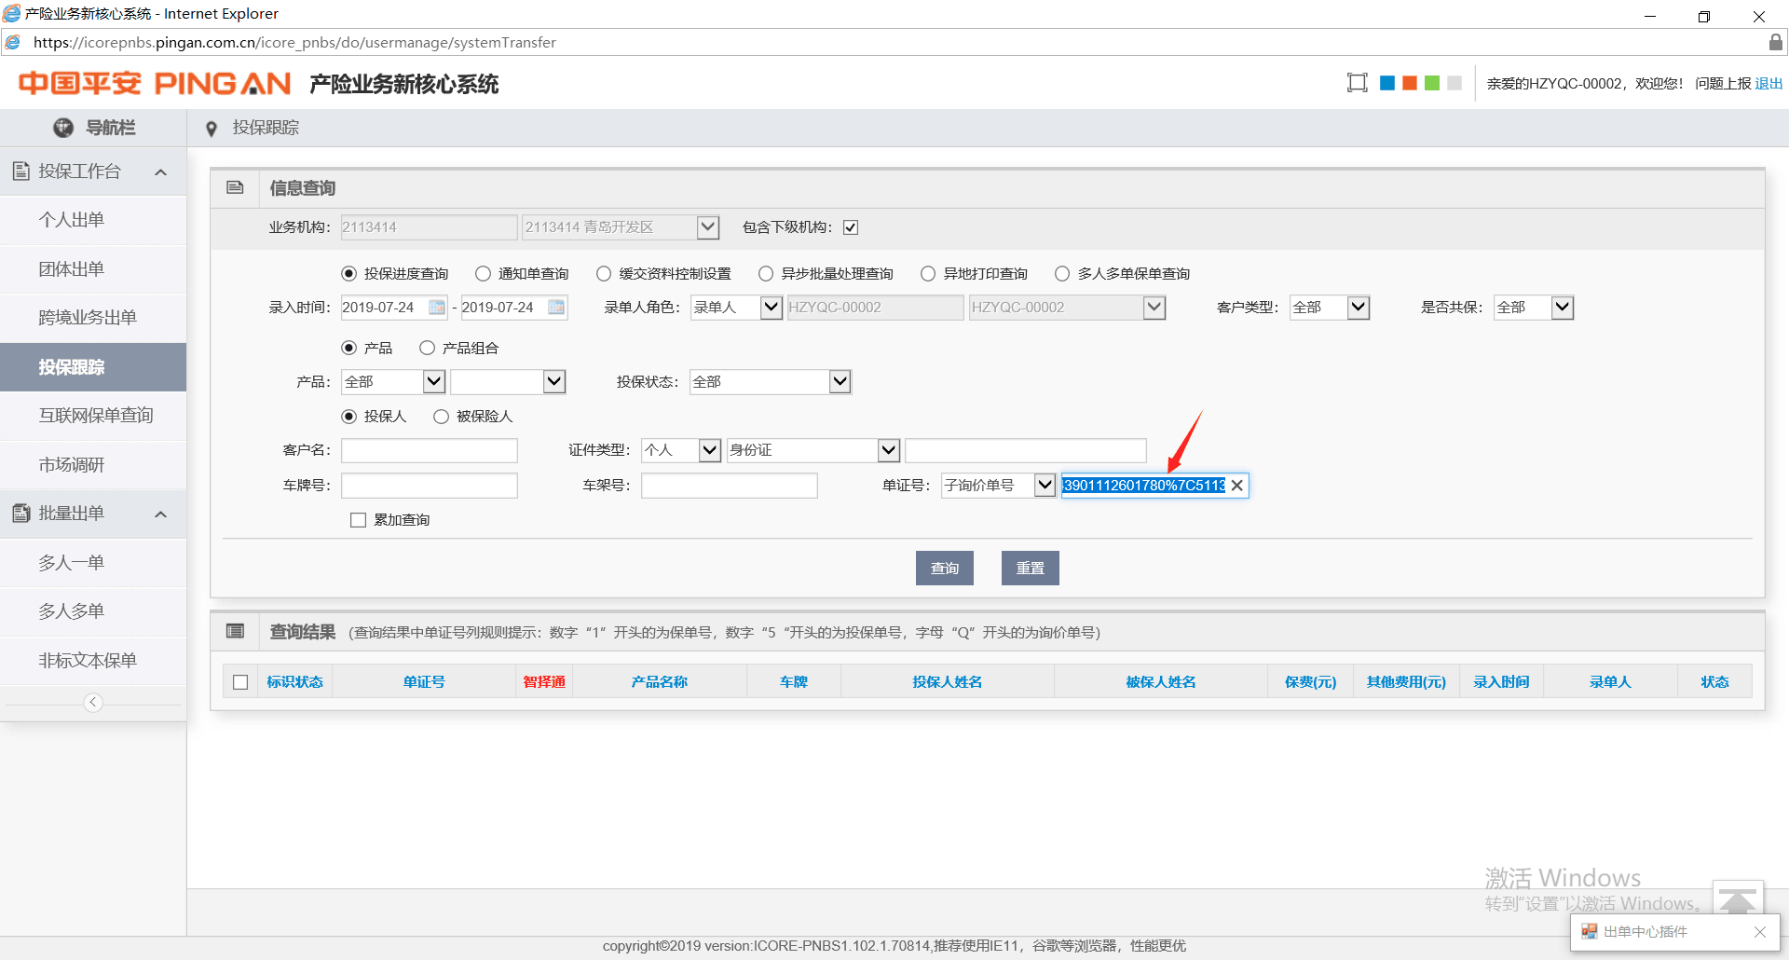Select the gray theme color swatch
The height and width of the screenshot is (960, 1789).
click(x=1454, y=83)
